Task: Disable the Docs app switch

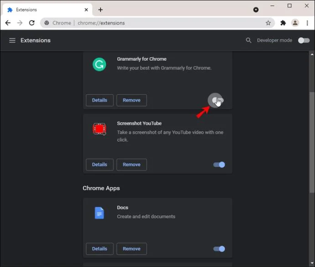Action: (219, 249)
